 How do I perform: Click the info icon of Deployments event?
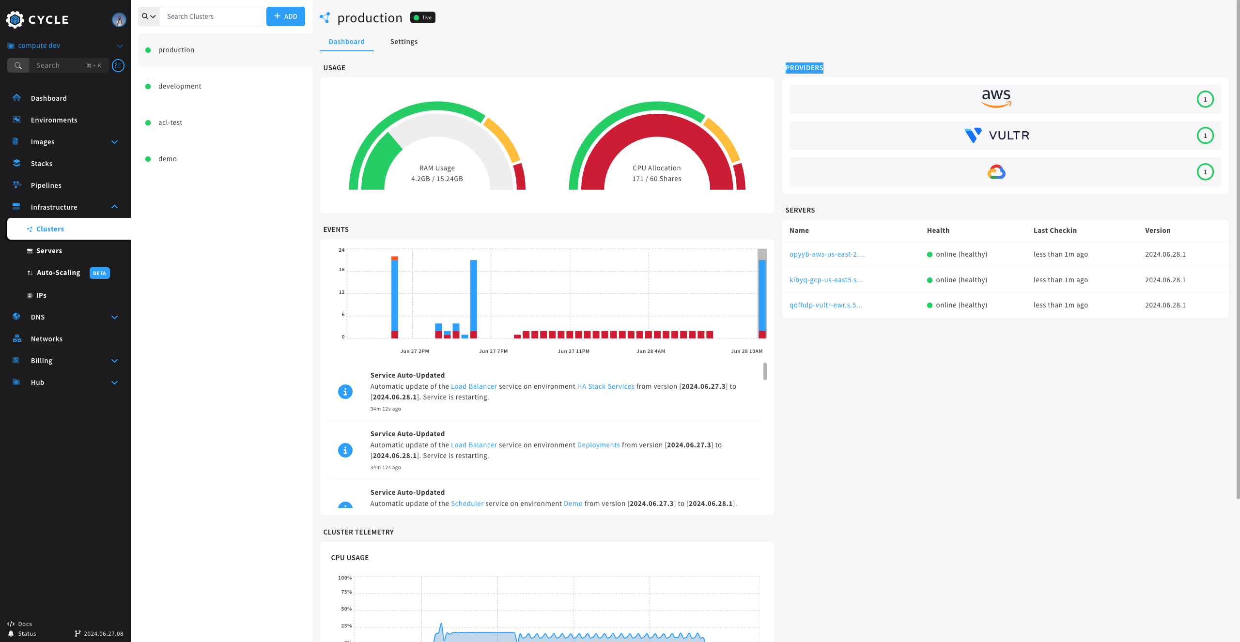[x=345, y=450]
